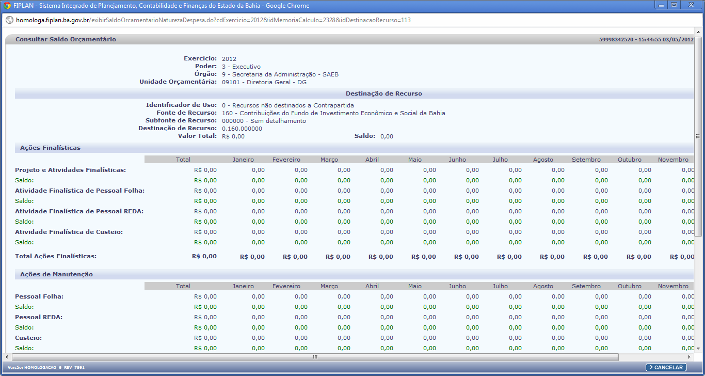Viewport: 705px width, 376px height.
Task: Click the 'Pessoal Folha:' row label
Action: click(39, 296)
